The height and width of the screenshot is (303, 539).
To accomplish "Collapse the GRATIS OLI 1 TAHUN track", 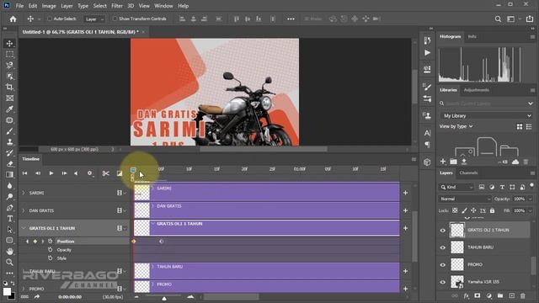I will (24, 228).
